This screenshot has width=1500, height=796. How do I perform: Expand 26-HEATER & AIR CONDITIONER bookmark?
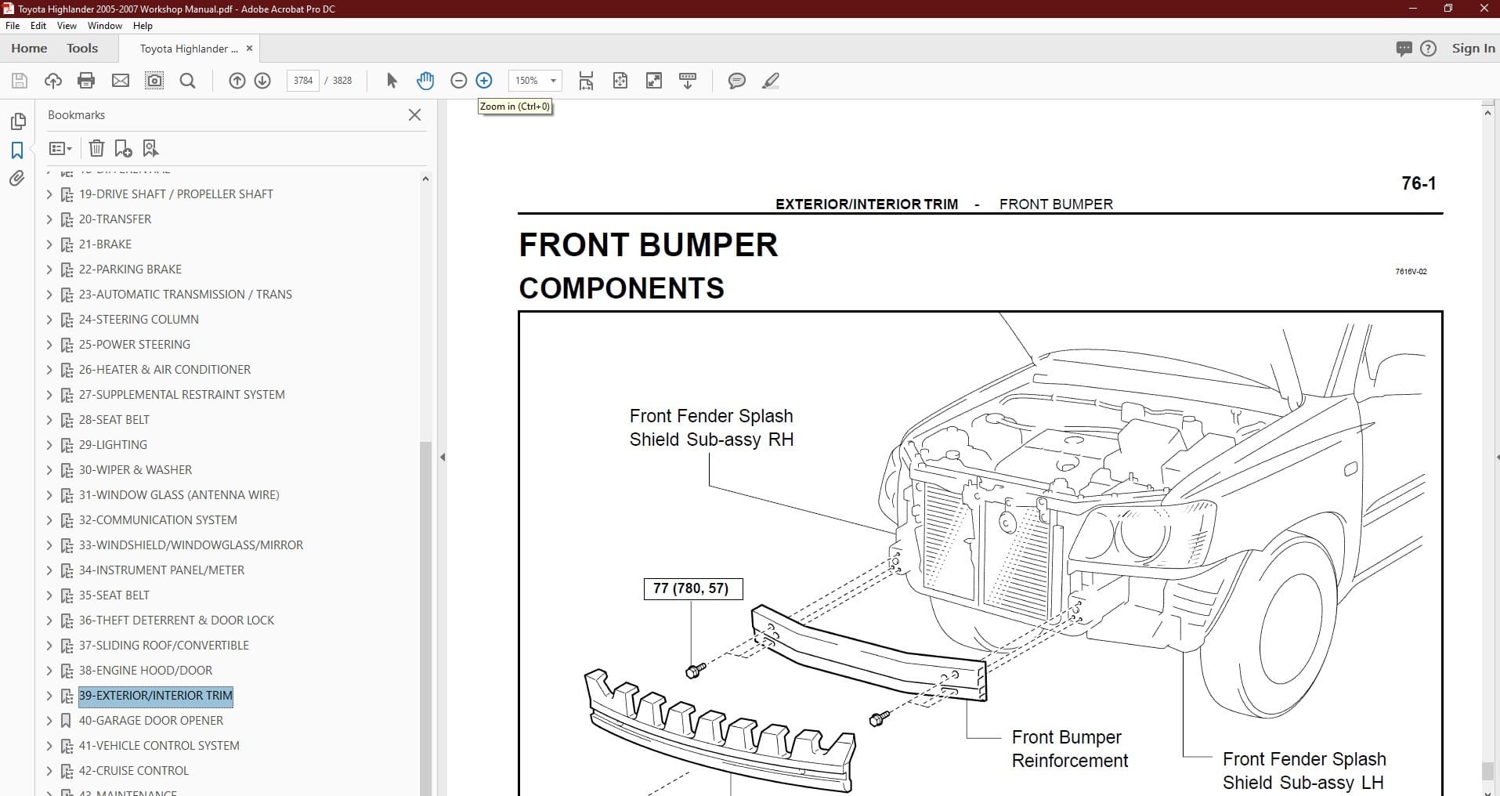(x=49, y=370)
